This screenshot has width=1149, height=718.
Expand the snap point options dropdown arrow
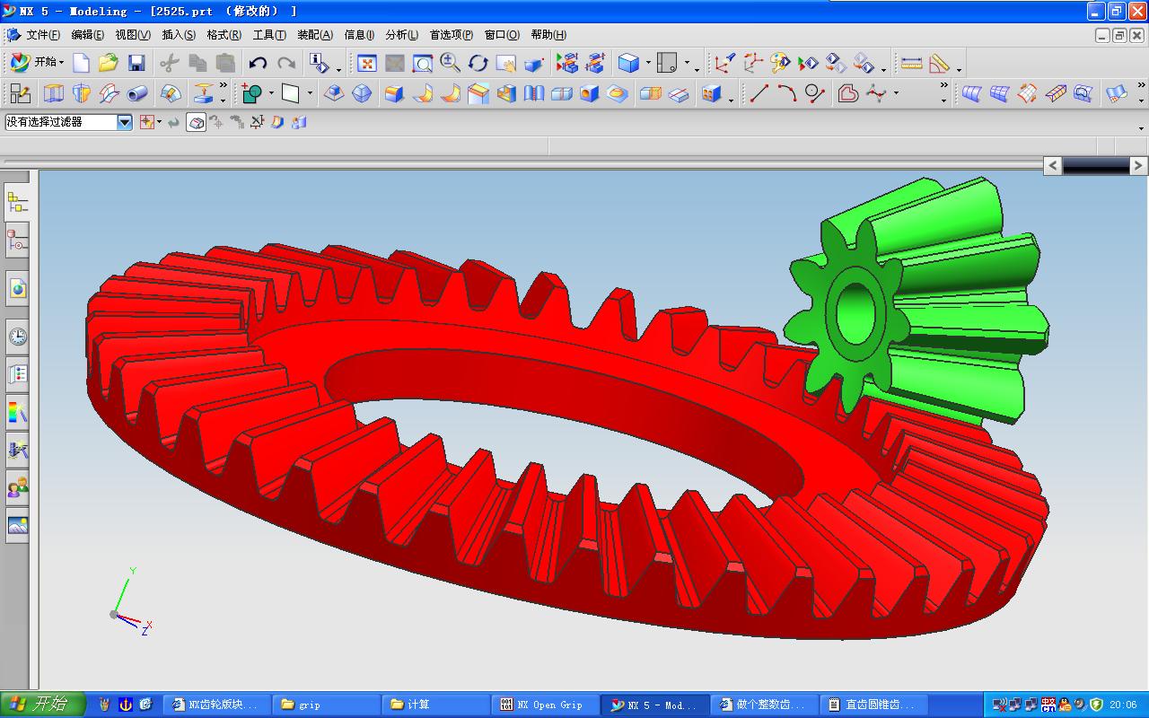pyautogui.click(x=160, y=122)
